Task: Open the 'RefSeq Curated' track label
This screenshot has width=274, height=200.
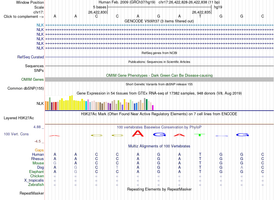Action: [31, 57]
